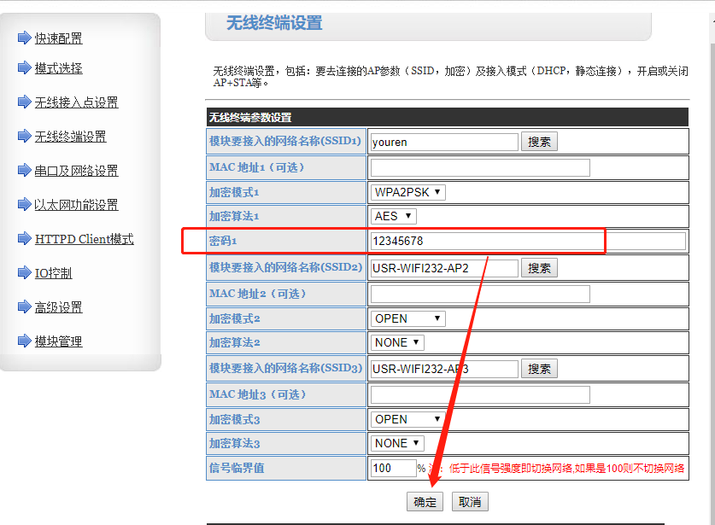Click arrow icon beside 以太网功能设置

pyautogui.click(x=24, y=204)
